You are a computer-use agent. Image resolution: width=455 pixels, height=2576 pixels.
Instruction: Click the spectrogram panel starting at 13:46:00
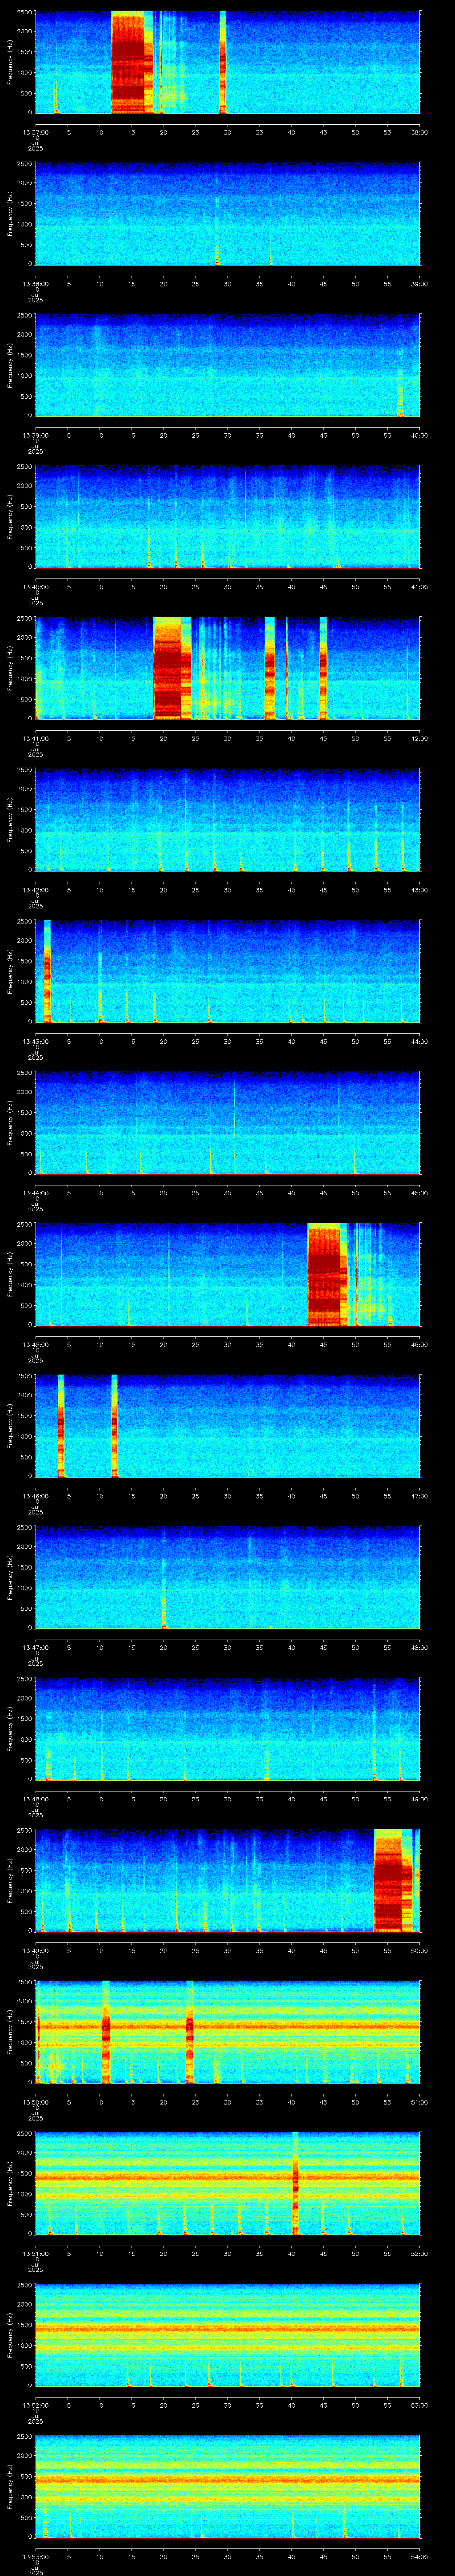[x=228, y=1426]
